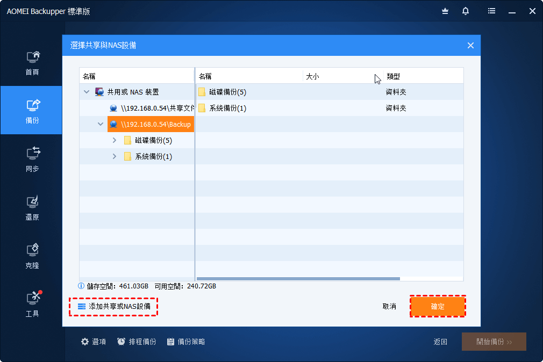Viewport: 543px width, 362px height.
Task: Go to the Sync (同步) sidebar section
Action: 32,159
